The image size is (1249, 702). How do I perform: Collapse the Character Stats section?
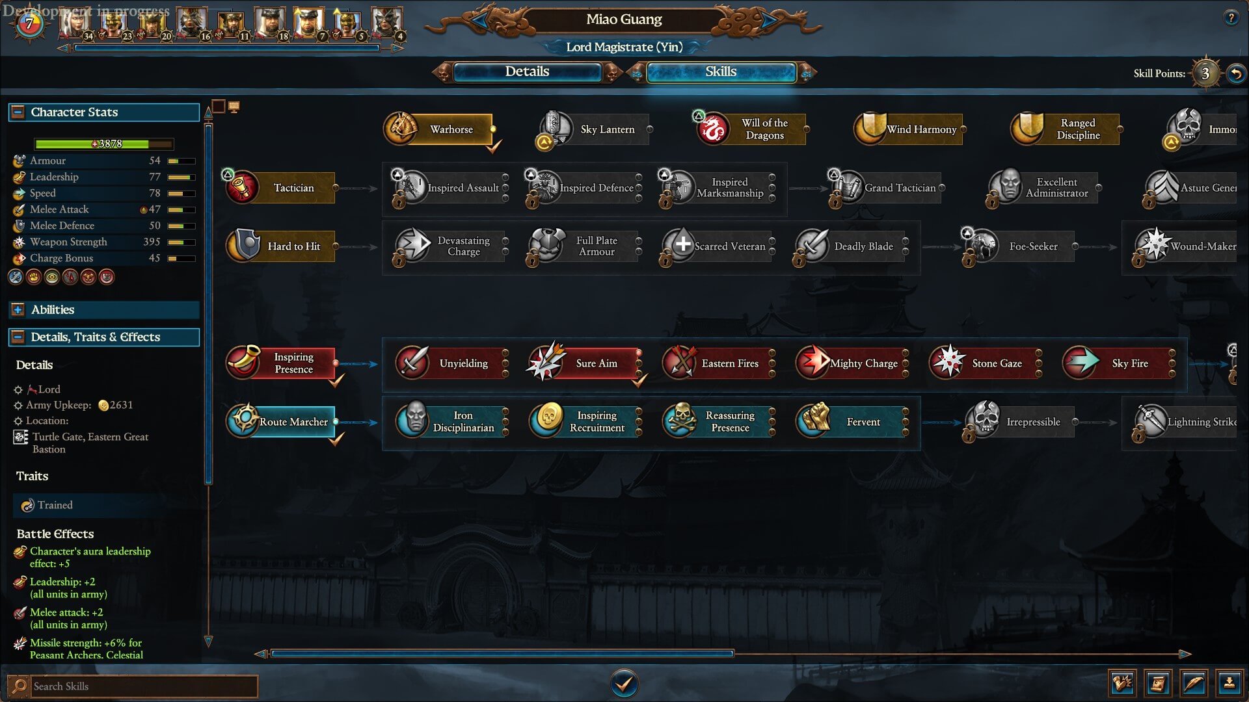(x=18, y=112)
